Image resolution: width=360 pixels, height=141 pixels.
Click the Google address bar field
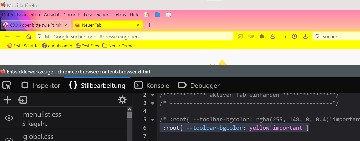pos(134,37)
